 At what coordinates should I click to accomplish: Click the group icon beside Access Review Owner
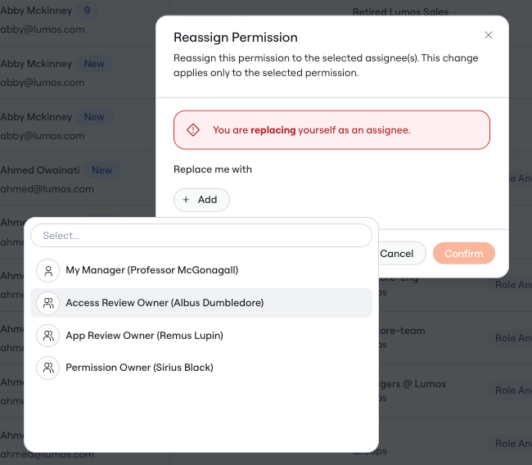click(x=48, y=303)
